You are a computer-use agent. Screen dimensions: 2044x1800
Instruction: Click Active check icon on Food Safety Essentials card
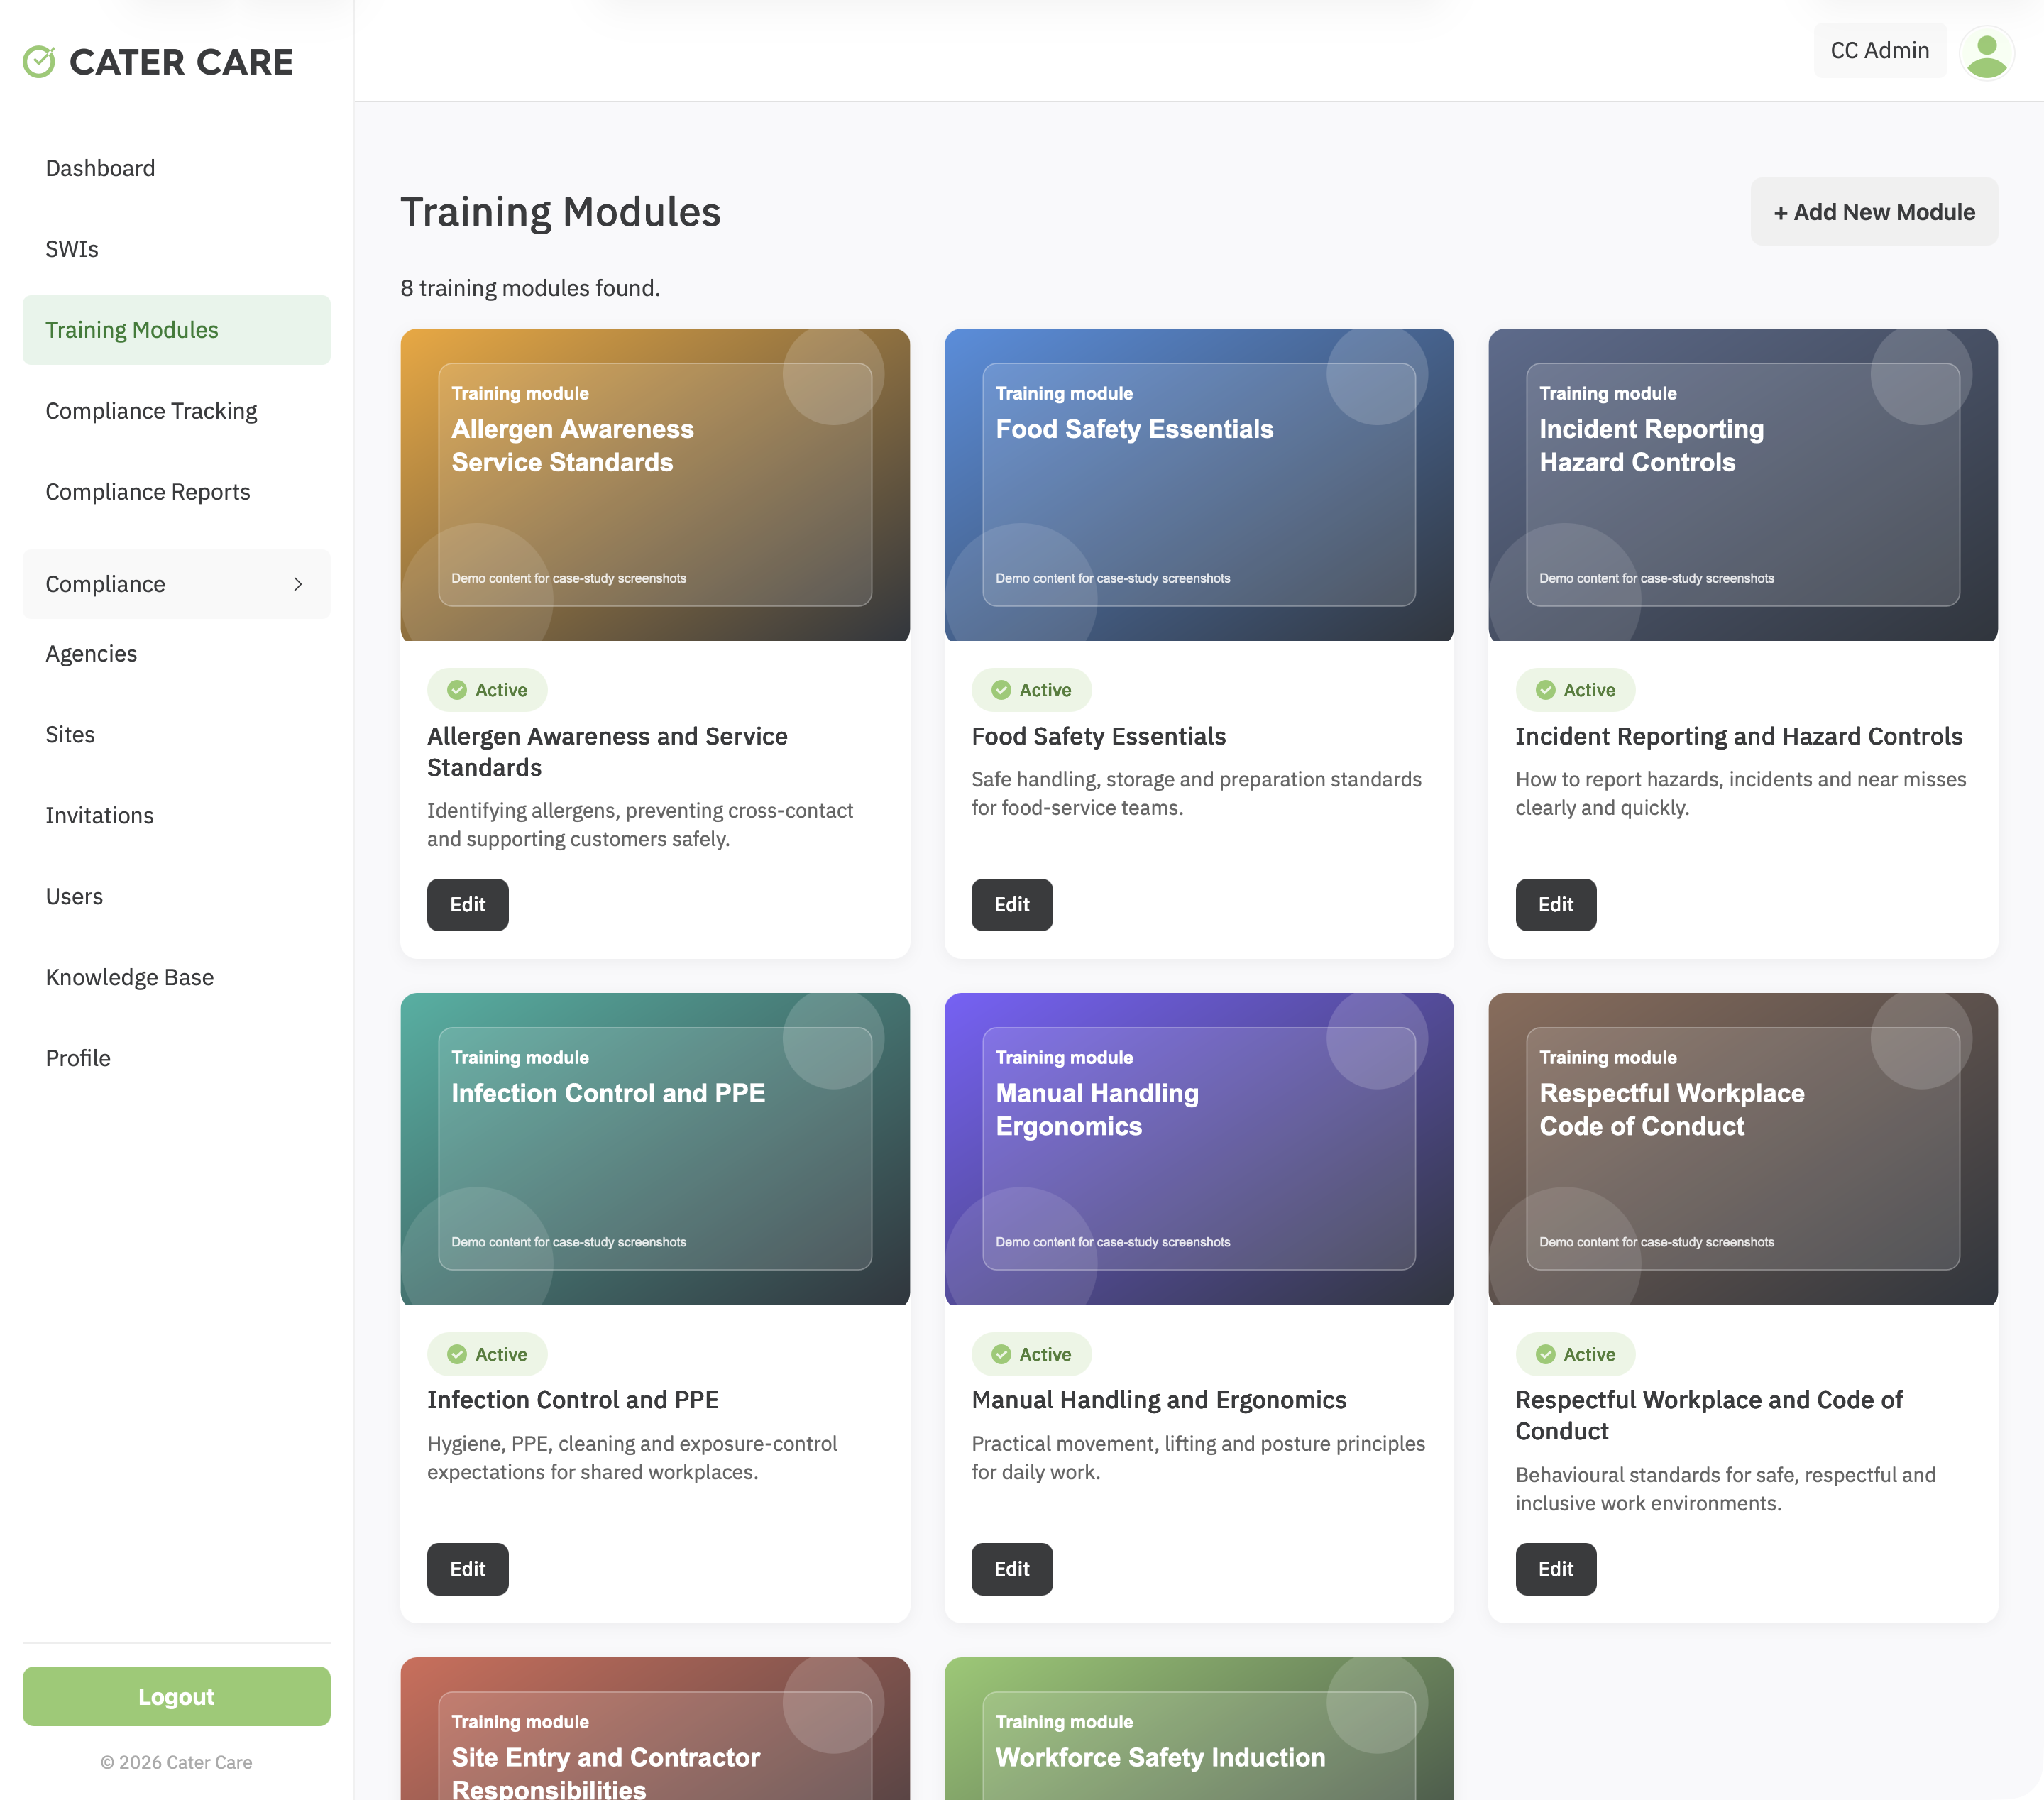(1001, 690)
